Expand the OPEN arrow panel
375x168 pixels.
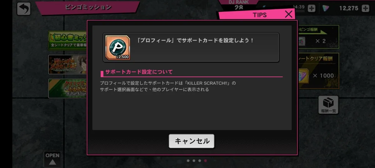tap(52, 159)
